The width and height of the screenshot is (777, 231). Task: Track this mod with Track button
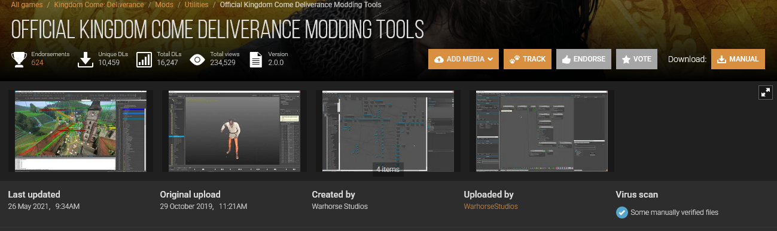click(x=528, y=59)
